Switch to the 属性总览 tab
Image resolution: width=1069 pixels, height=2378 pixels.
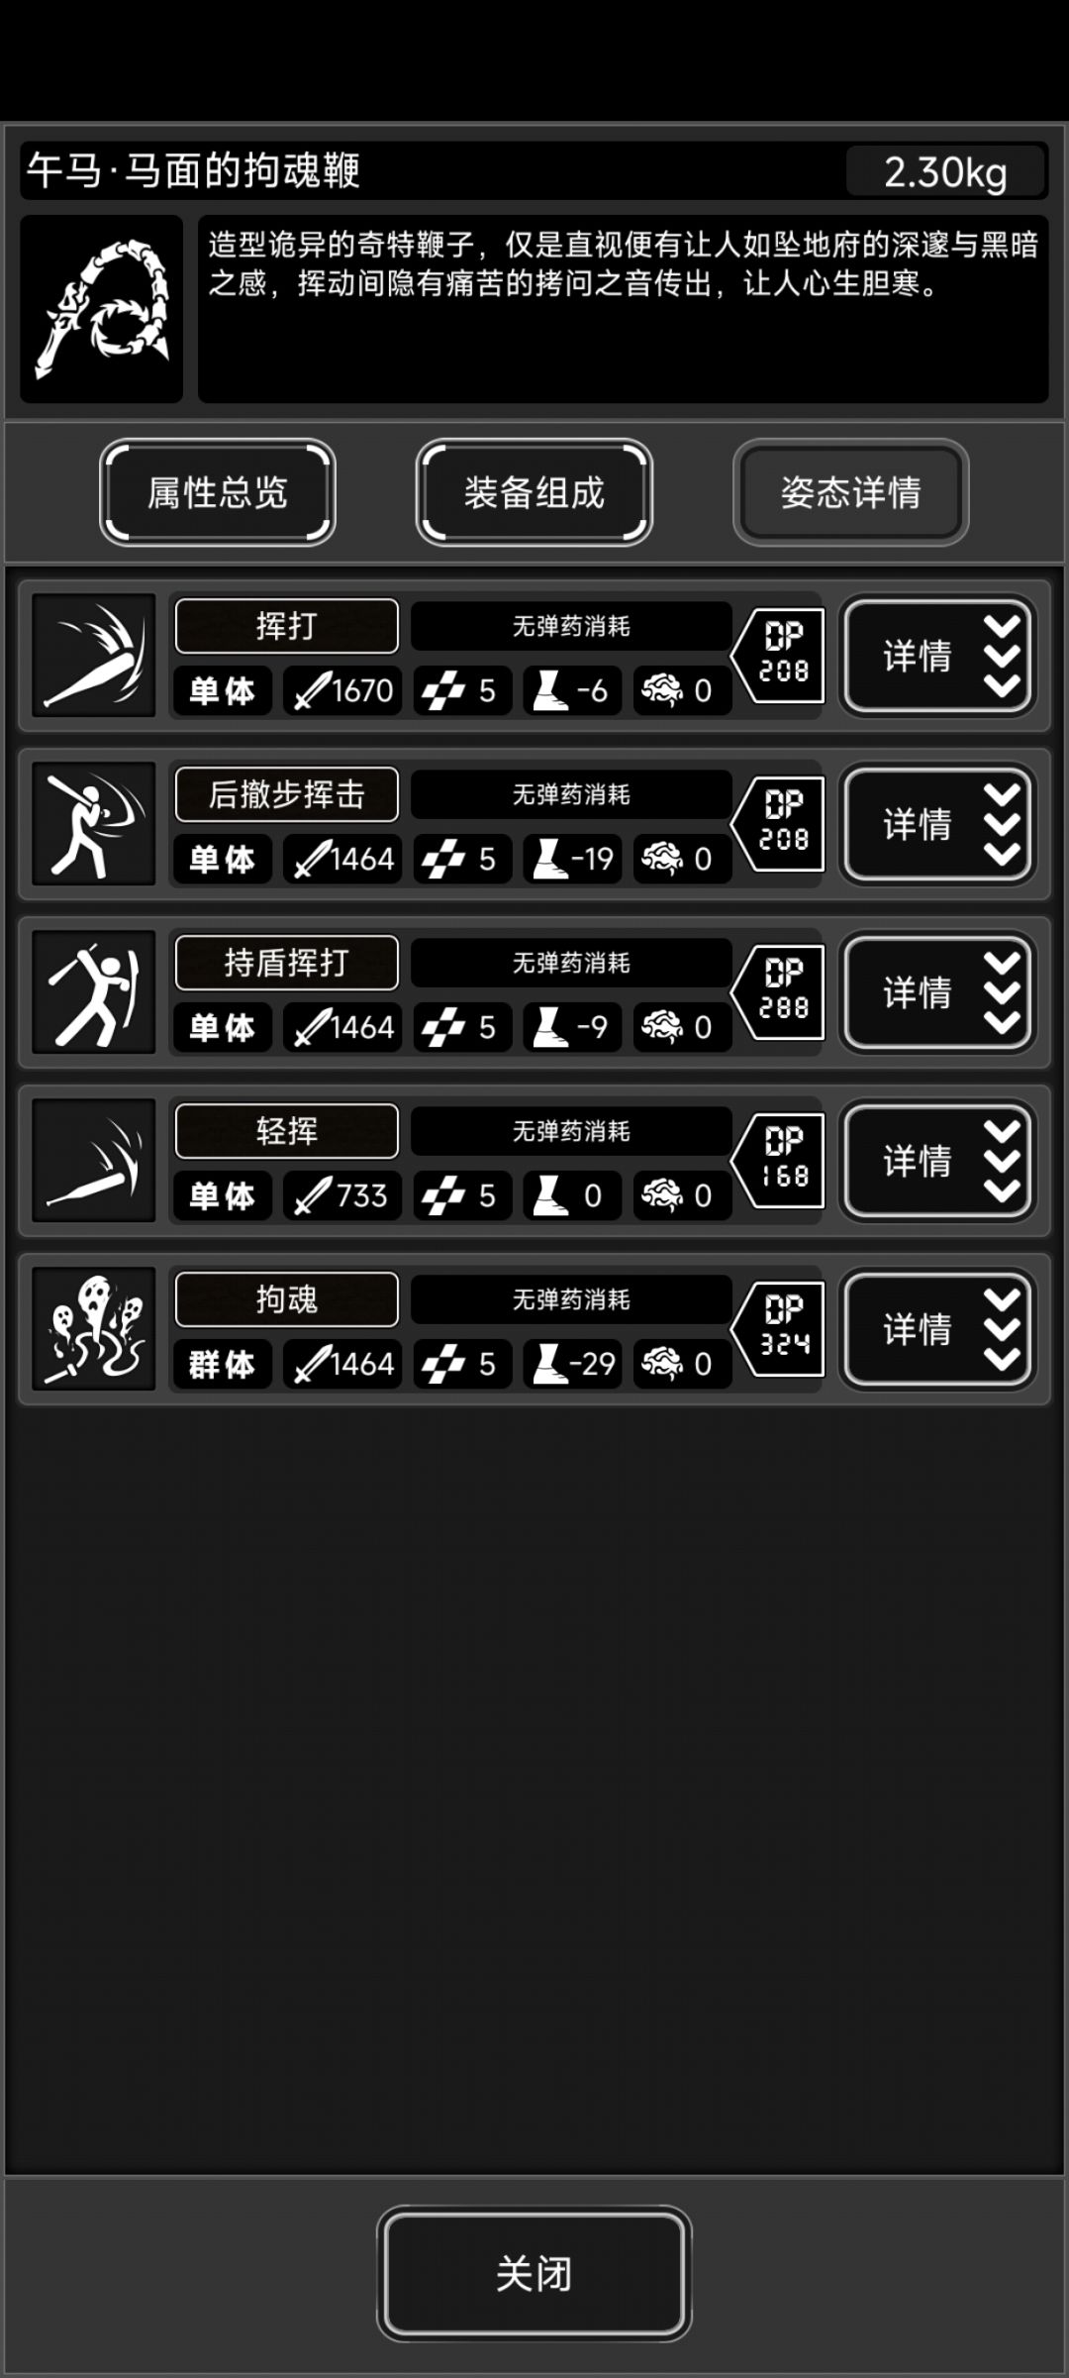tap(218, 492)
